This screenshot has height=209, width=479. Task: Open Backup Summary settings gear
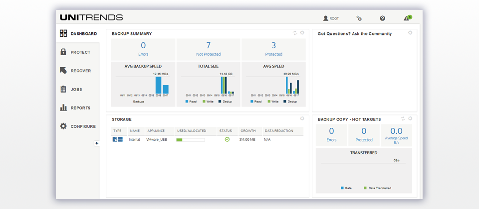[x=302, y=33]
